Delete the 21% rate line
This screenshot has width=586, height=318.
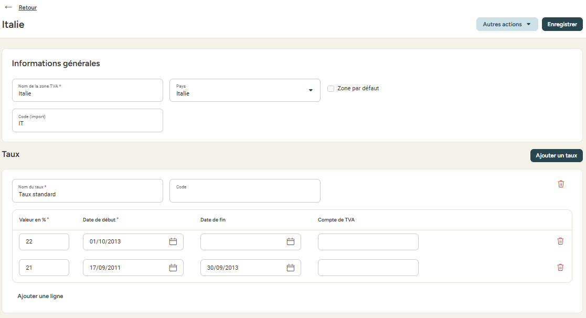pyautogui.click(x=560, y=268)
